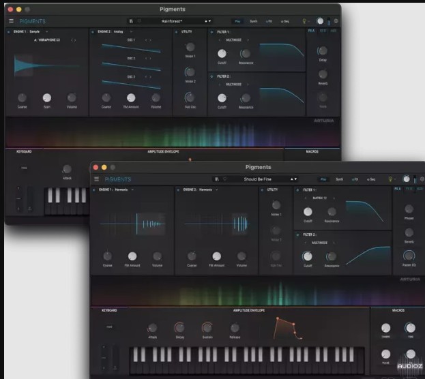
Task: Open settings gear in Rainforest window
Action: pyautogui.click(x=336, y=21)
